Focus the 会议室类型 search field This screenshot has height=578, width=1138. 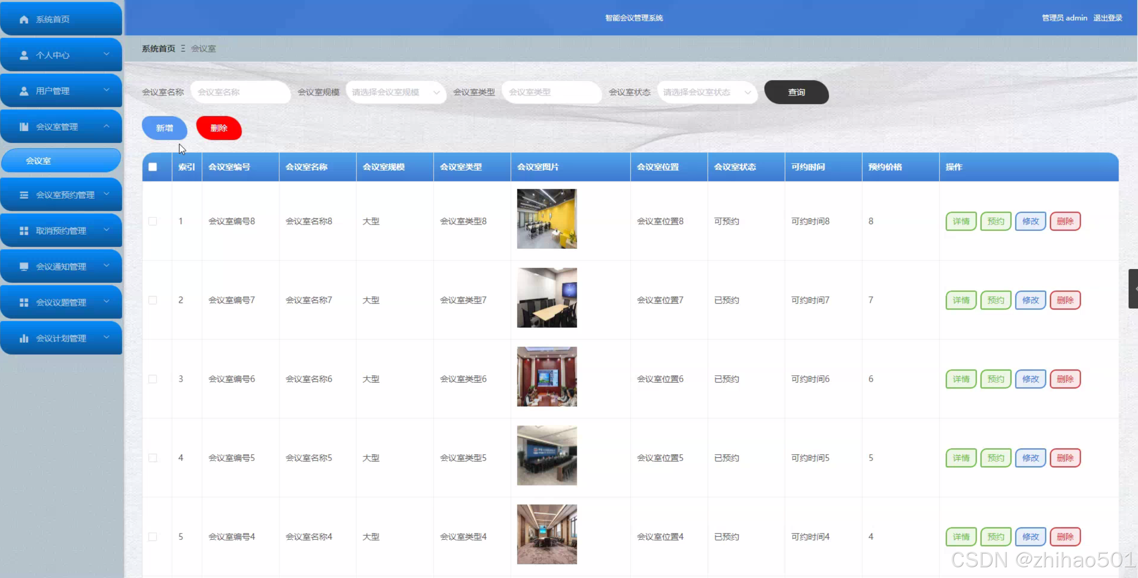point(551,92)
